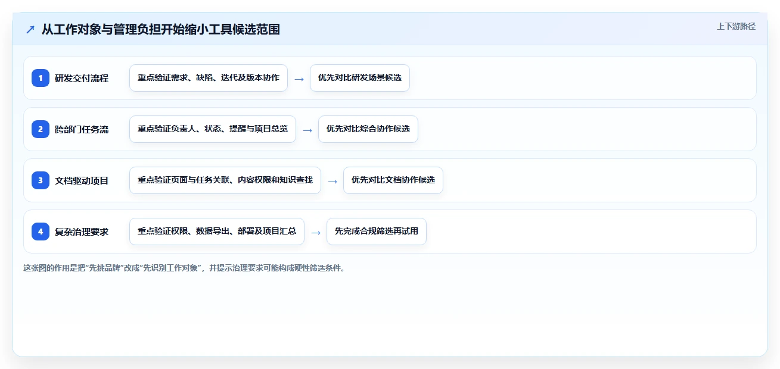Select the 复杂治理要求 row label
The width and height of the screenshot is (780, 369).
[x=82, y=232]
